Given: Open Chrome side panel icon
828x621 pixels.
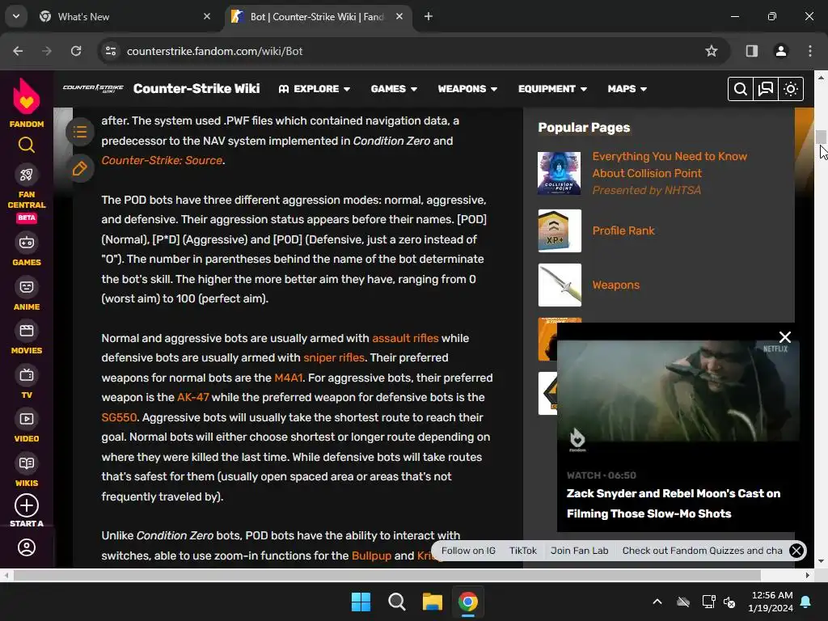Looking at the screenshot, I should click(x=751, y=51).
